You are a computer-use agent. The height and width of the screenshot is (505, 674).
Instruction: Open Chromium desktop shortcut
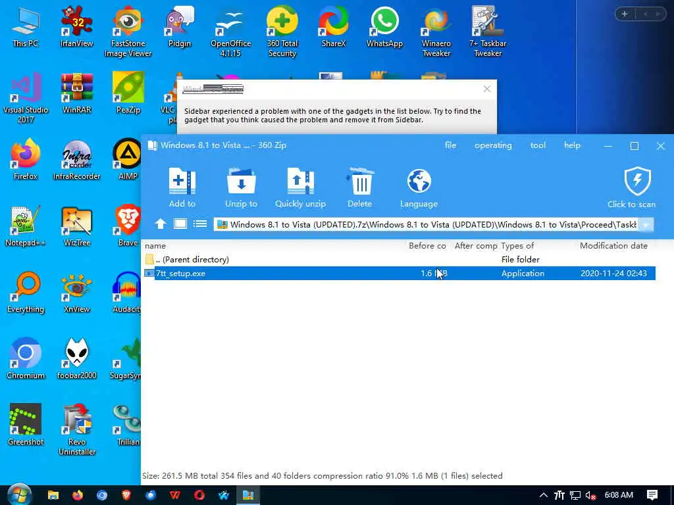point(26,358)
